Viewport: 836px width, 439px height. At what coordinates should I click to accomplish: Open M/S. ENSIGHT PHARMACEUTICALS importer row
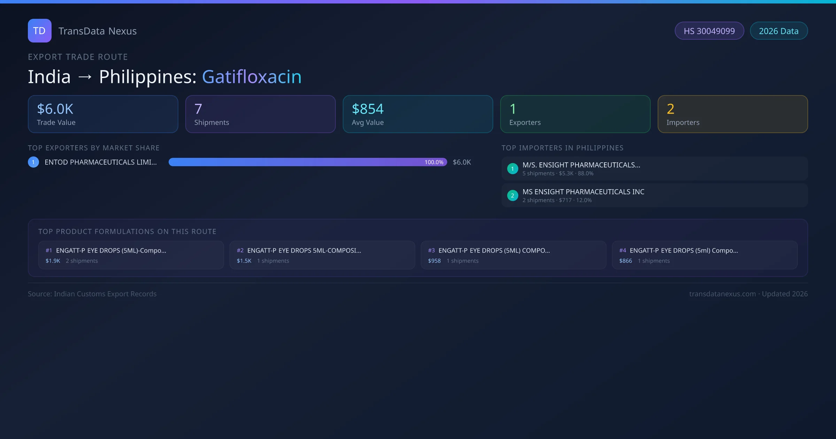[654, 169]
